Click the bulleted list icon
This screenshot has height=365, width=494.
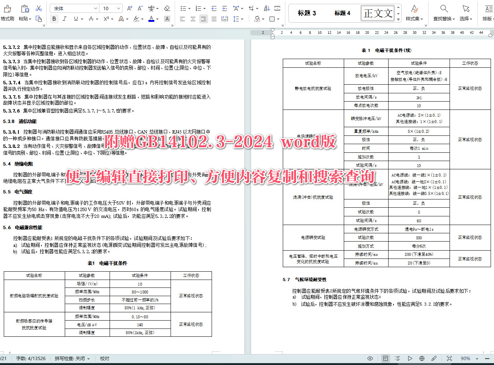(x=183, y=8)
